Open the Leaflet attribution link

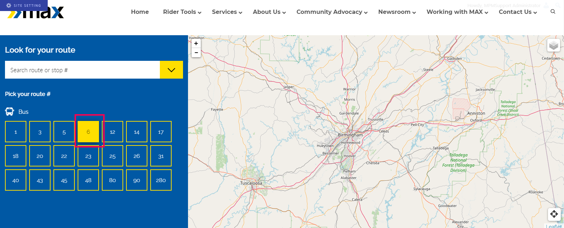point(554,226)
